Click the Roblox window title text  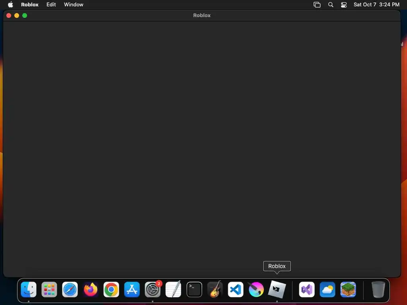pyautogui.click(x=202, y=15)
